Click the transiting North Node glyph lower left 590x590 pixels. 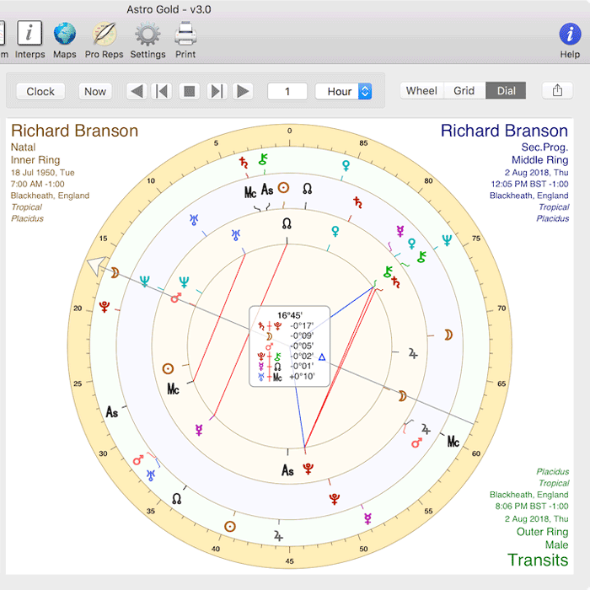[x=176, y=499]
